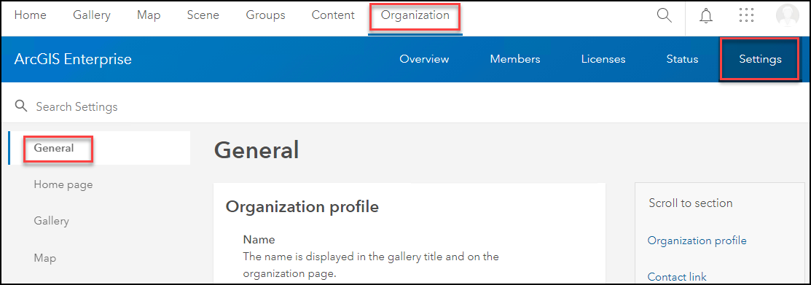This screenshot has width=811, height=285.
Task: Select Gallery in the settings sidebar
Action: (51, 221)
